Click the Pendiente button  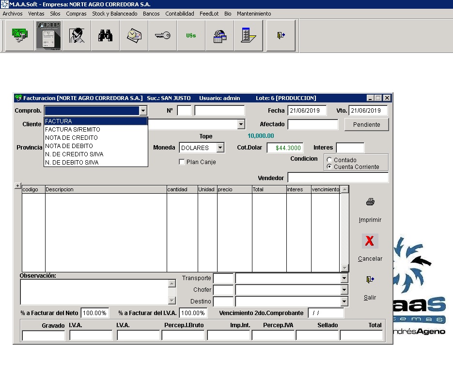pos(366,125)
